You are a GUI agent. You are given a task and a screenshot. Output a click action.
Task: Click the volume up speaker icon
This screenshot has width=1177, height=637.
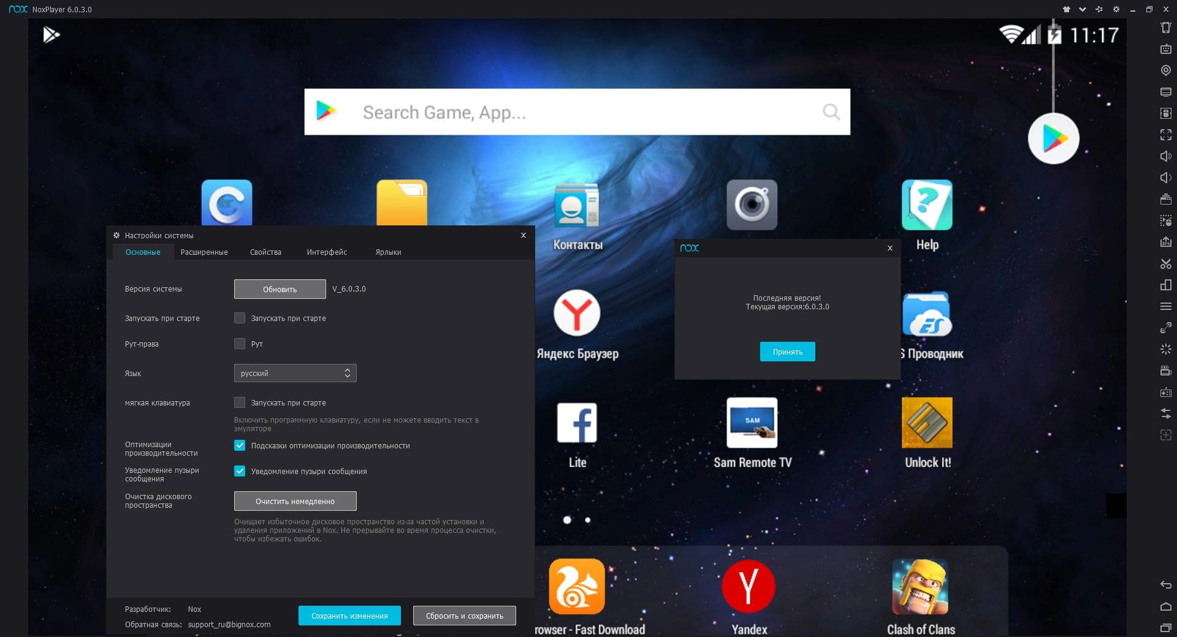pos(1166,156)
